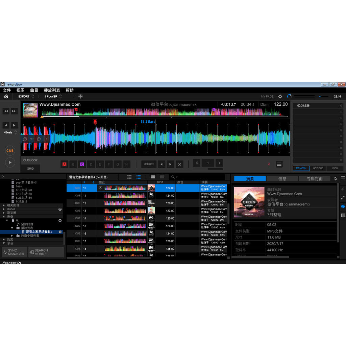
Task: Open the EXPORT mode dropdown
Action: point(26,96)
